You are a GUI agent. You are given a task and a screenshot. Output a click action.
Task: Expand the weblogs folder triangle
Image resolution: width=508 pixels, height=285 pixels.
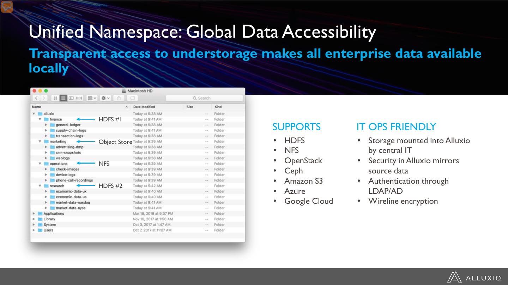coord(46,158)
